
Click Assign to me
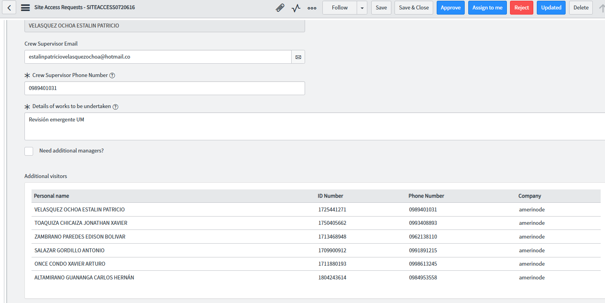point(487,8)
